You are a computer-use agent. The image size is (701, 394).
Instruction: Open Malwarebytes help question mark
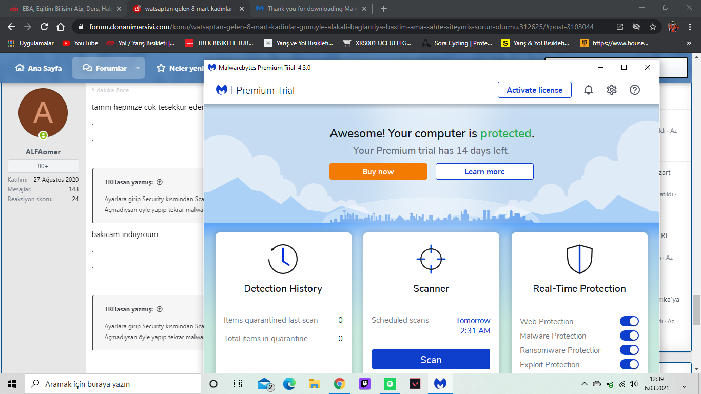click(x=635, y=90)
